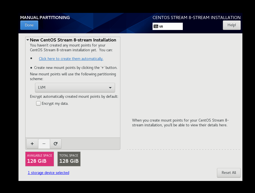Remove mount point with minus button
Image resolution: width=255 pixels, height=193 pixels.
pos(44,144)
